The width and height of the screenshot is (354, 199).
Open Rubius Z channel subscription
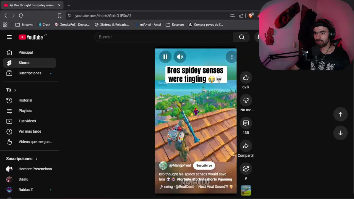(x=30, y=190)
